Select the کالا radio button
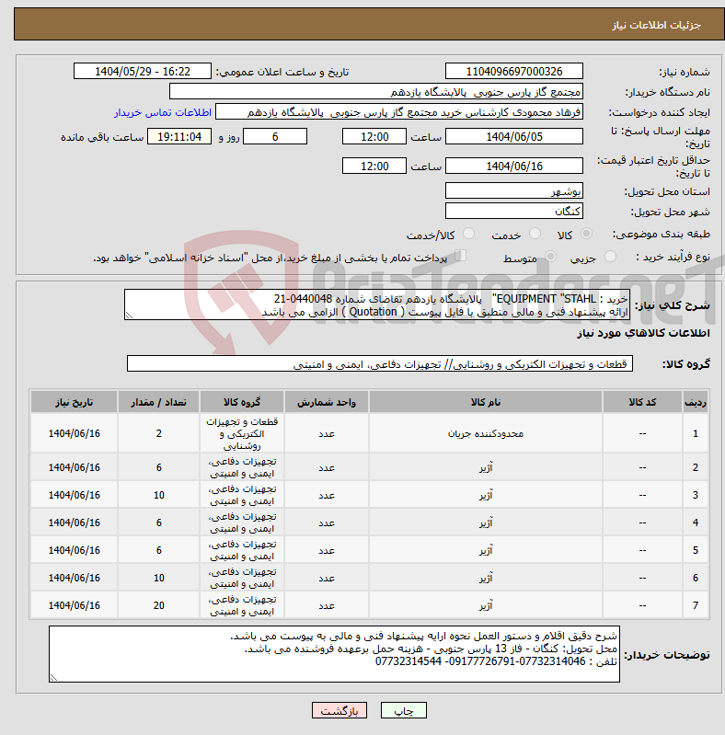Screen dimensions: 725x735 586,234
